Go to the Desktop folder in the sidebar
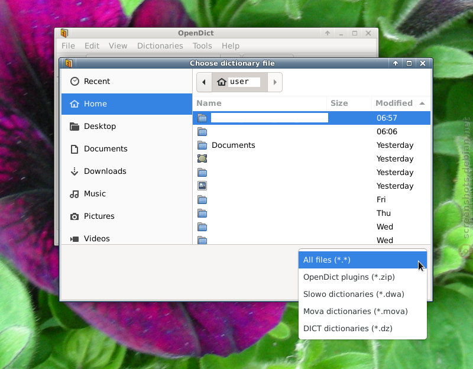The image size is (473, 369). 127,126
